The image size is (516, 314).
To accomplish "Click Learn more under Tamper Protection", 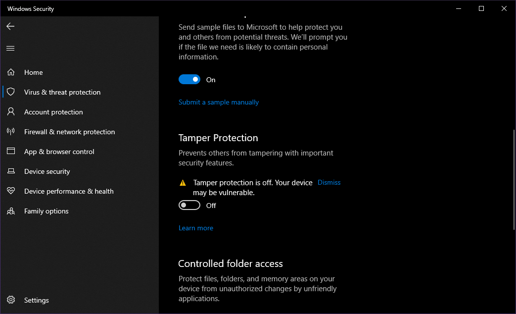I will pyautogui.click(x=196, y=227).
